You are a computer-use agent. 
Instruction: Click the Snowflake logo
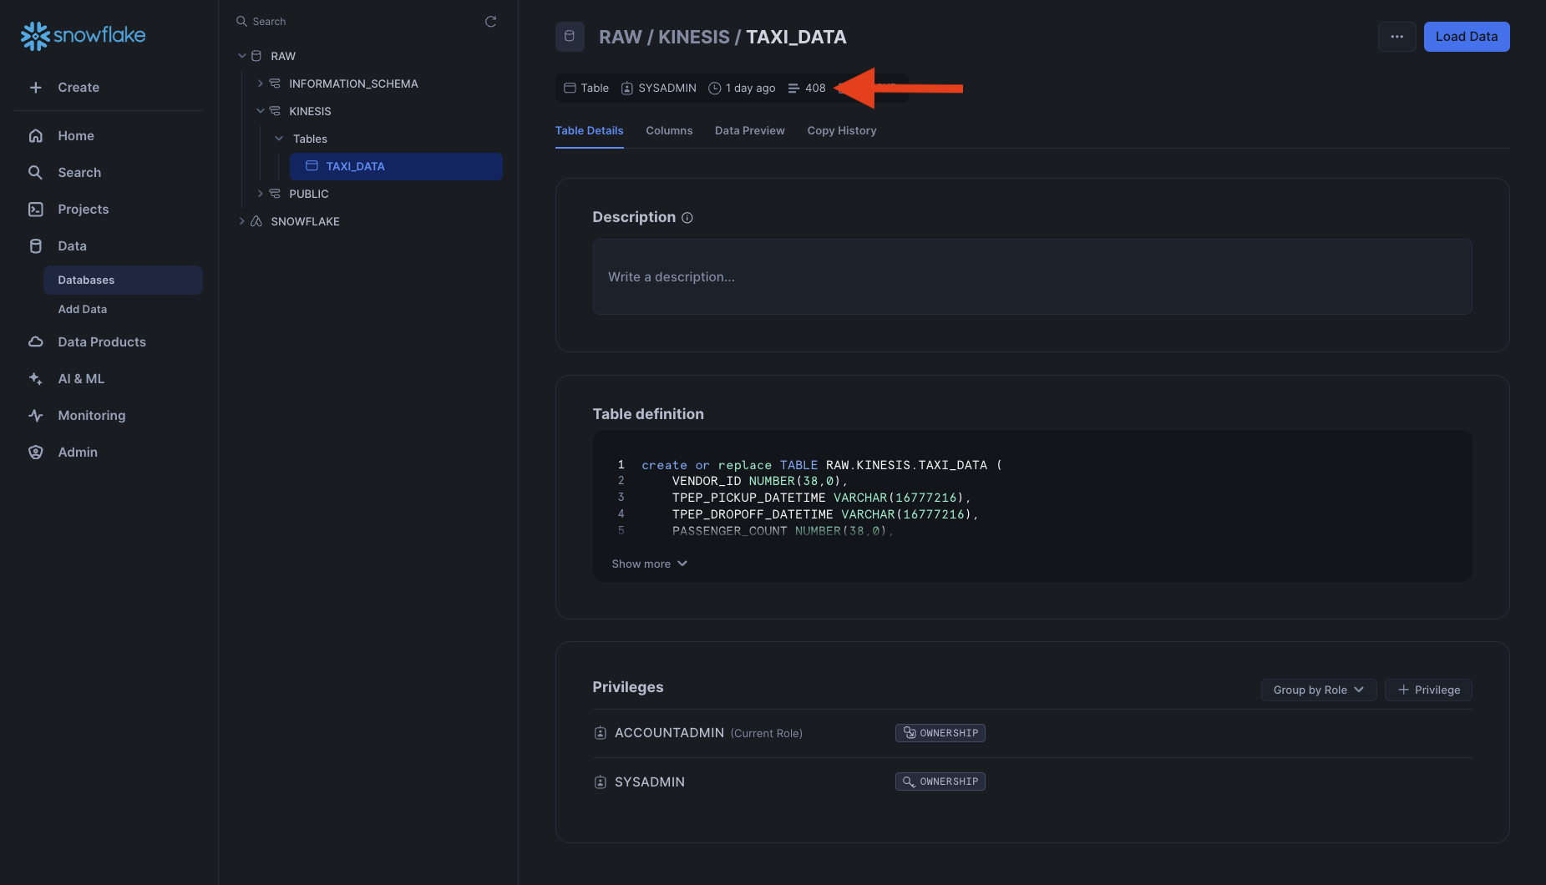coord(83,35)
